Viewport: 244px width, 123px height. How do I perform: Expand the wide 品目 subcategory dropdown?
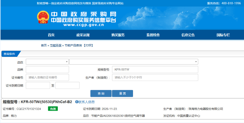pyautogui.click(x=134, y=62)
